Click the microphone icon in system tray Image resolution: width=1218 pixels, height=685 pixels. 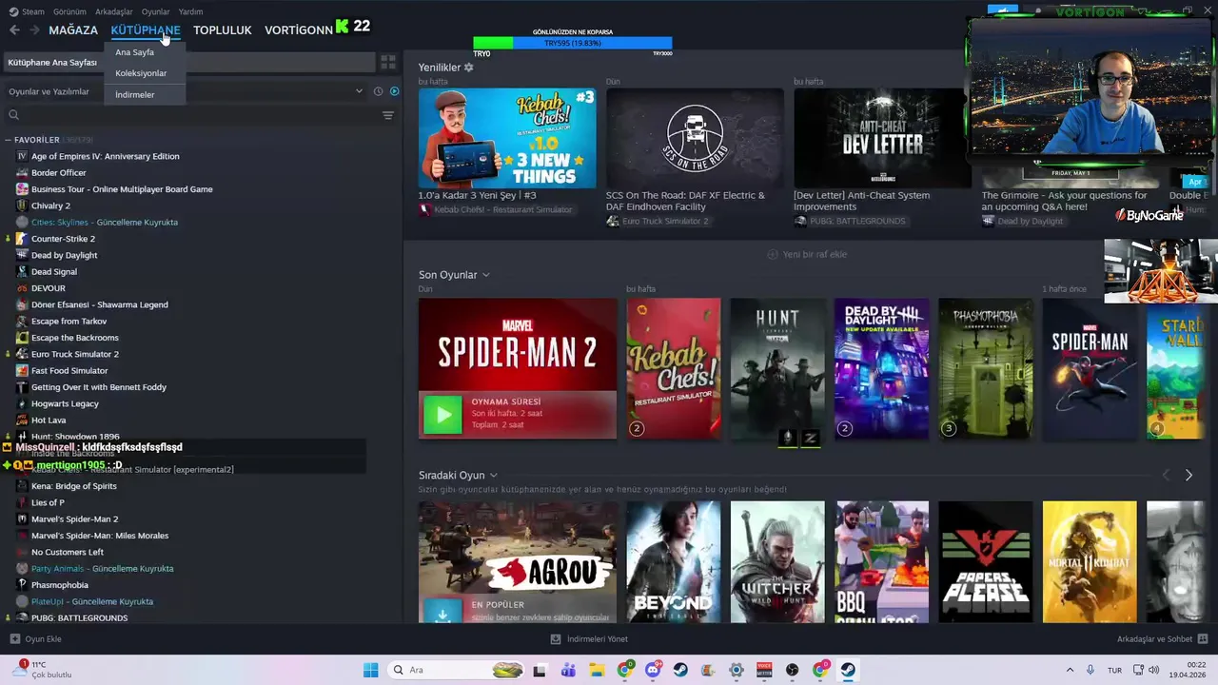pyautogui.click(x=1090, y=670)
